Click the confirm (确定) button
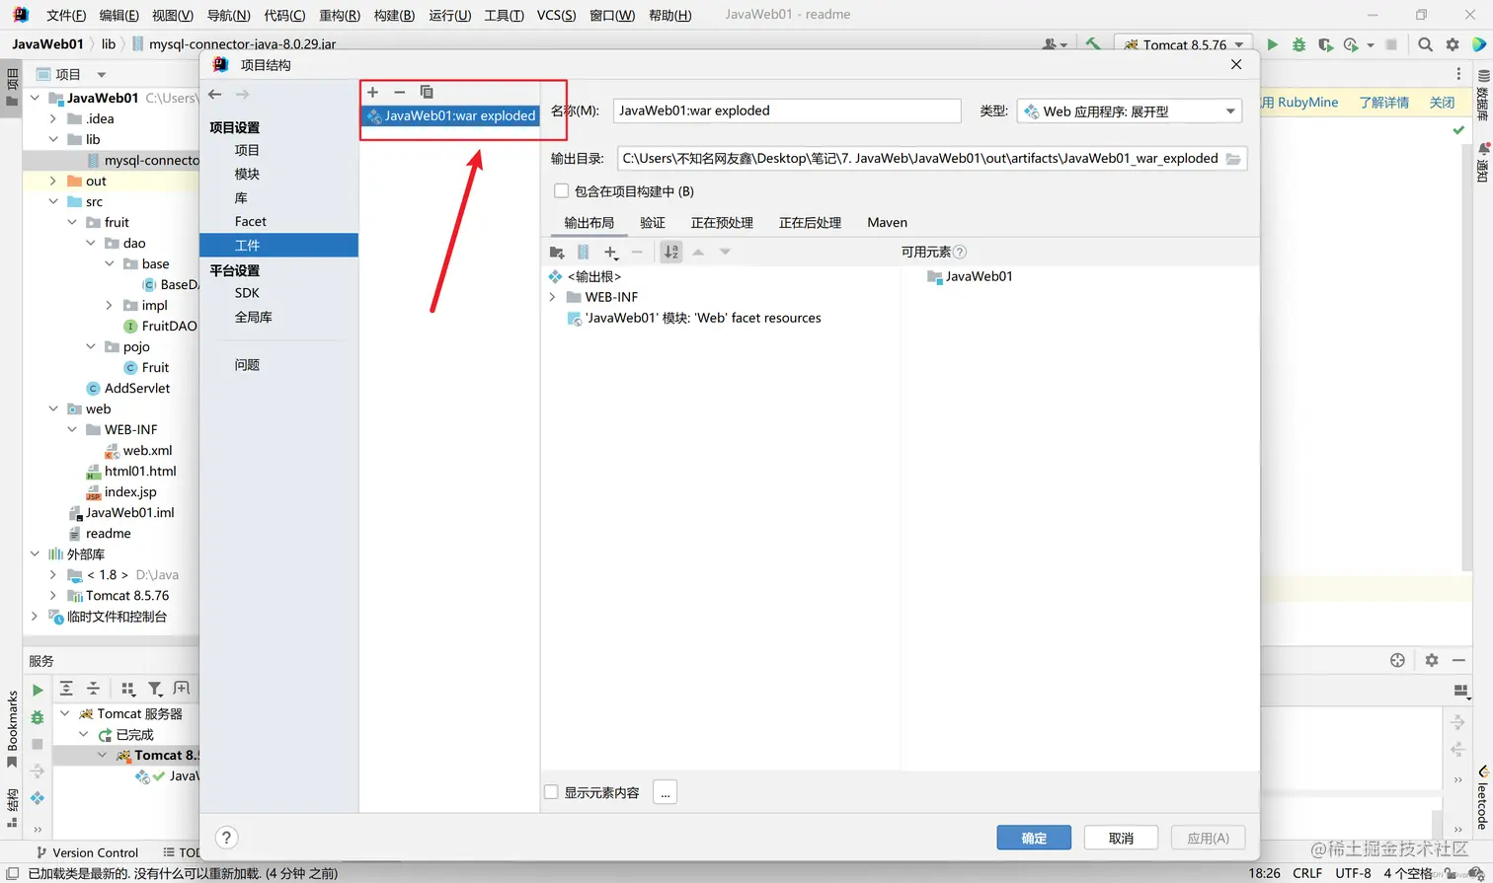Screen dimensions: 1493x883 [x=1034, y=838]
